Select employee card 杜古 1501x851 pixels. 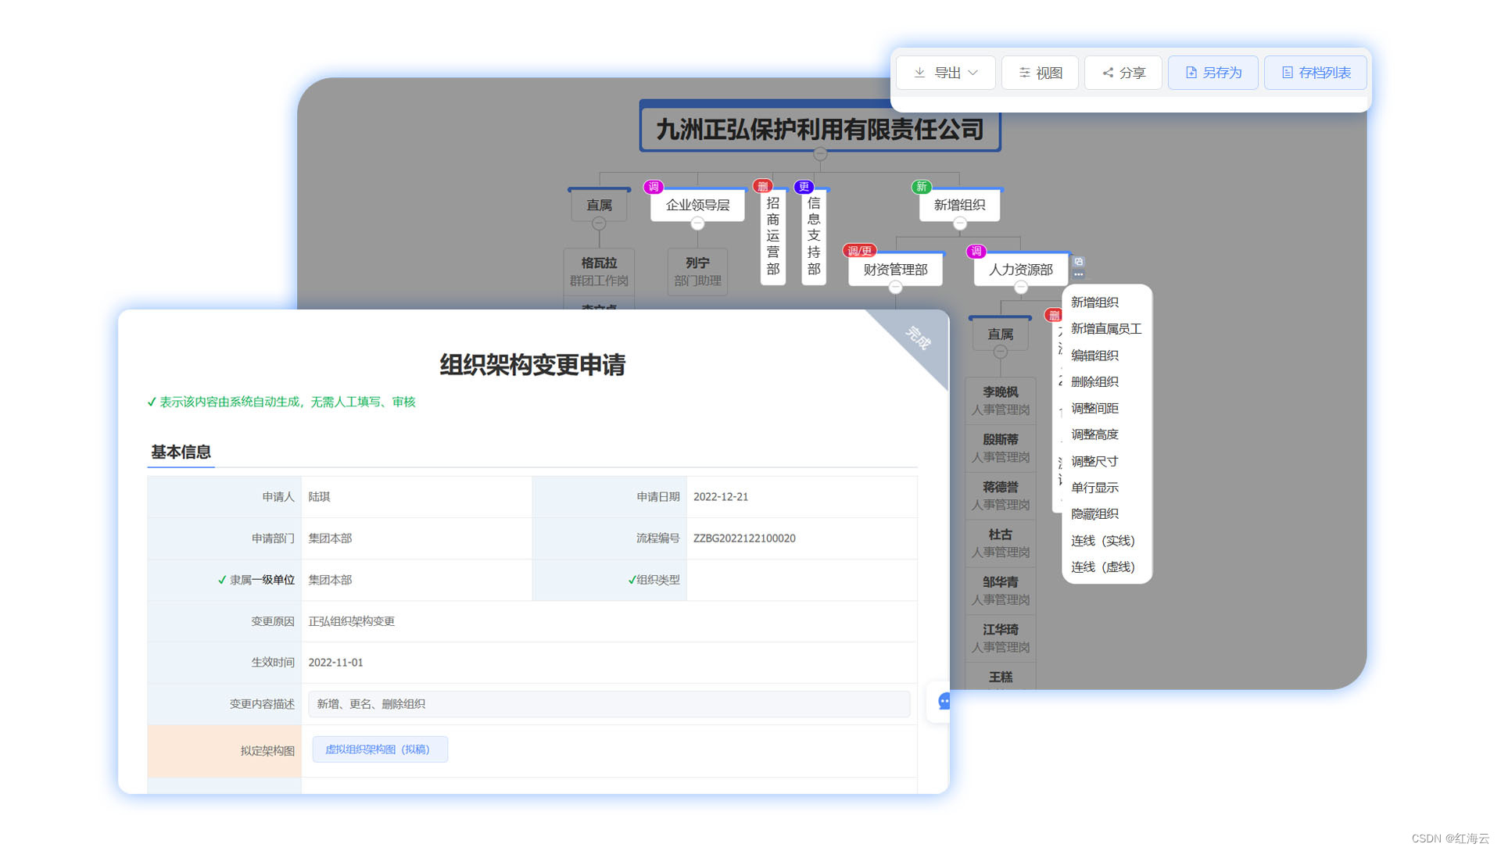pos(1000,544)
